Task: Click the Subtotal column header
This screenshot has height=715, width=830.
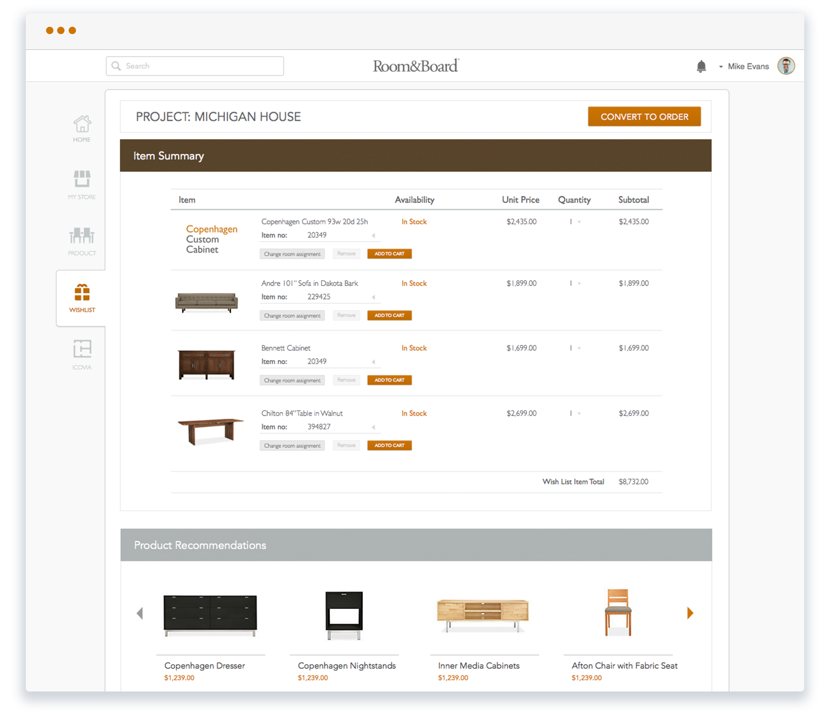Action: pyautogui.click(x=633, y=200)
